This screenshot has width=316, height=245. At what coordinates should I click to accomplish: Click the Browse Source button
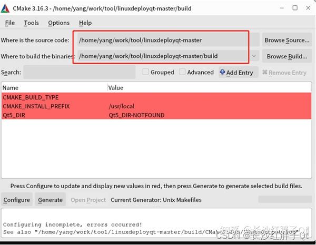(x=287, y=40)
